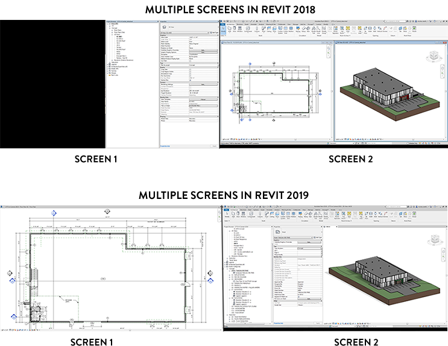Viewport: 448px width, 346px height.
Task: Select the Door tool in Revit 2018 ribbon
Action: click(x=235, y=30)
